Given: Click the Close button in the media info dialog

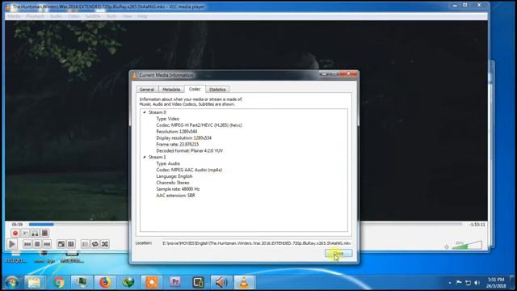Looking at the screenshot, I should pyautogui.click(x=338, y=253).
